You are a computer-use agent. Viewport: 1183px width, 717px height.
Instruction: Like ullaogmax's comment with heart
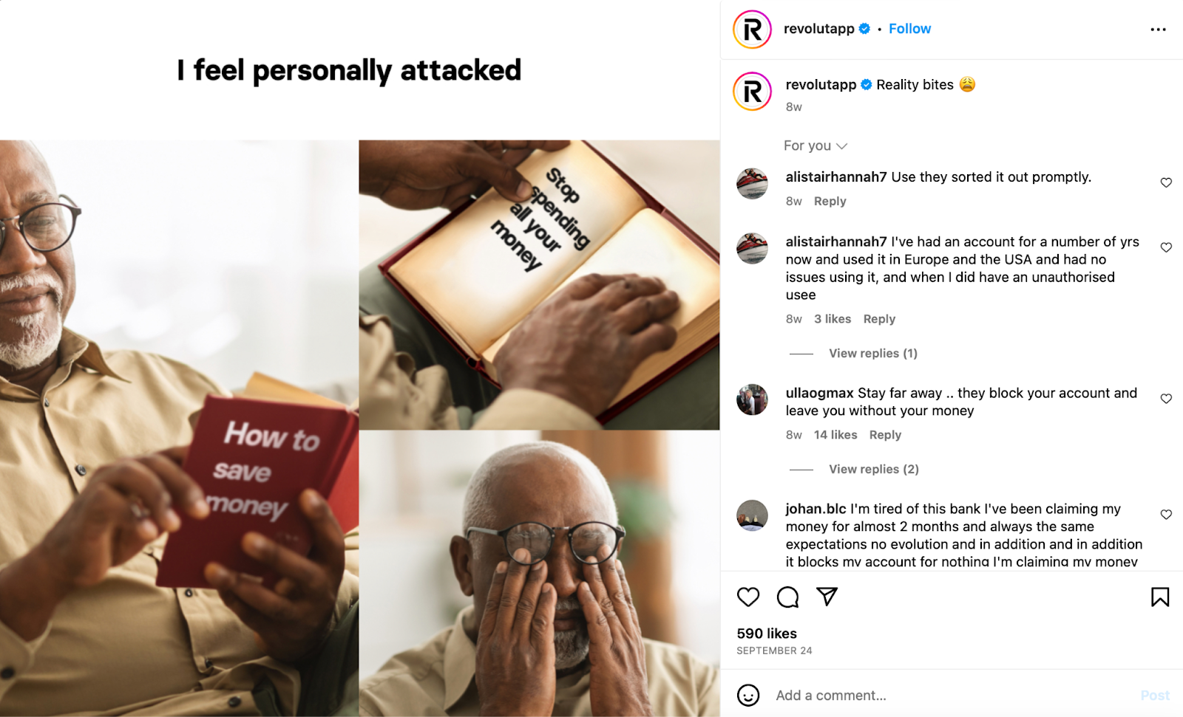coord(1166,399)
